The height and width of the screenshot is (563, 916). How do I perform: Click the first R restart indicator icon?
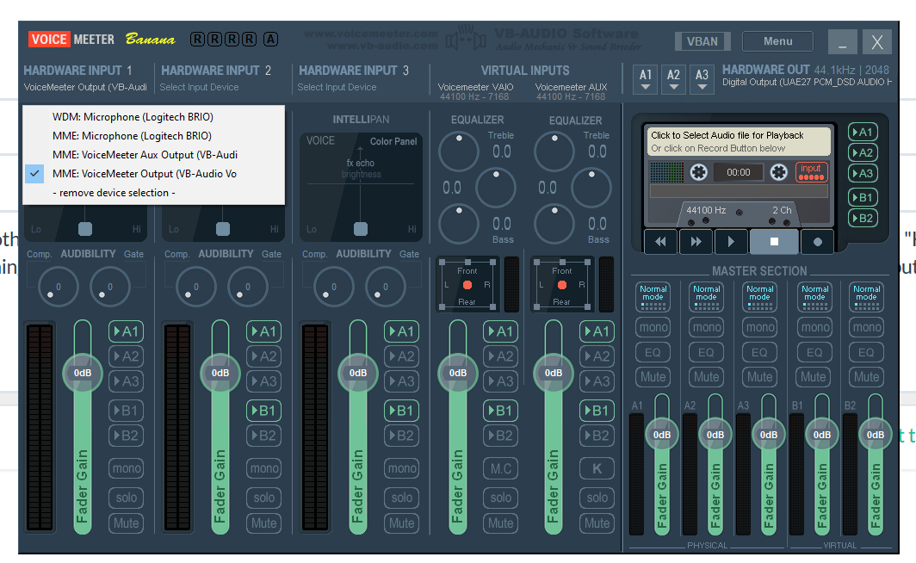tap(197, 39)
